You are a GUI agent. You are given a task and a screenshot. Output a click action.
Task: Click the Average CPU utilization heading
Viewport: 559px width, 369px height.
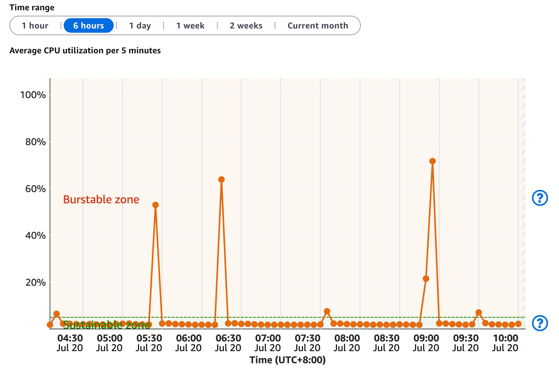pos(85,51)
